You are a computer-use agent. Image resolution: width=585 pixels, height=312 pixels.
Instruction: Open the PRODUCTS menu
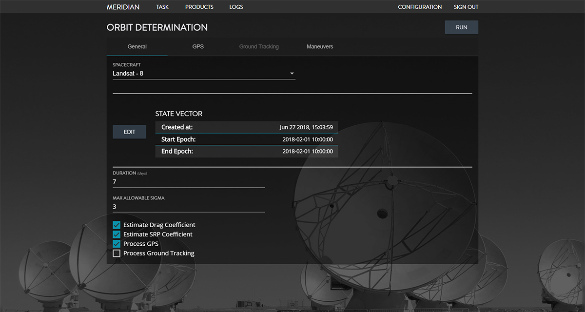(199, 7)
